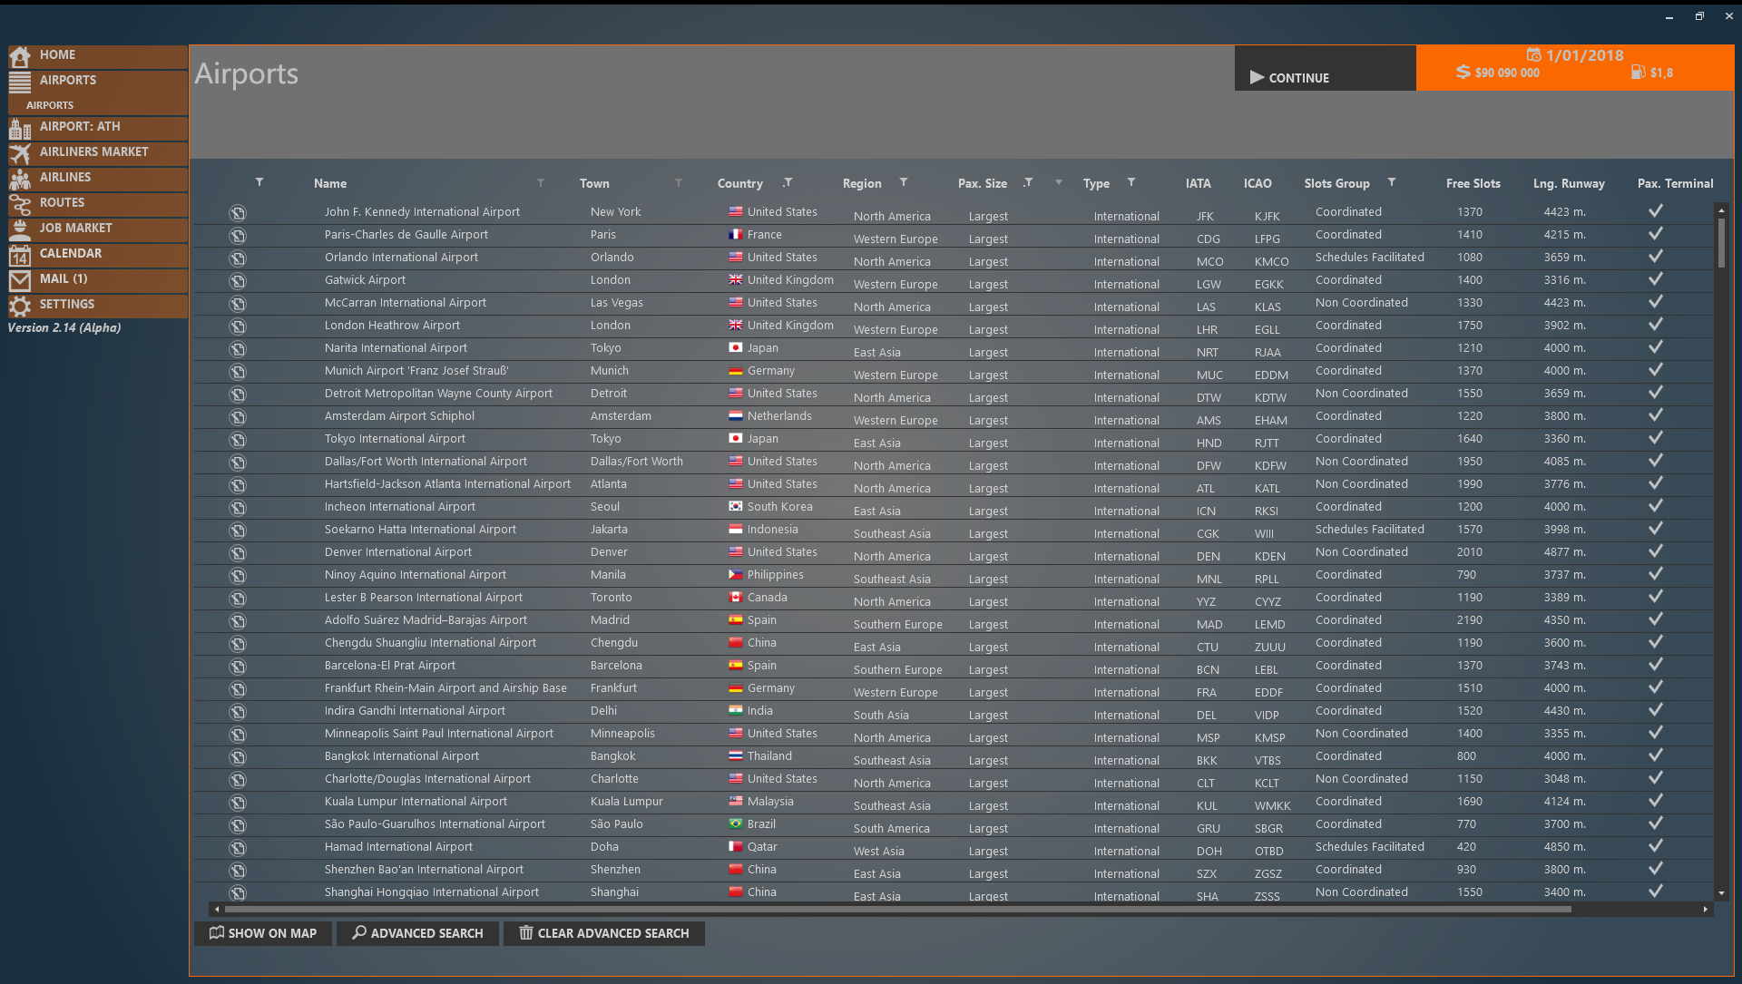Toggle Pax. Terminal check for Kuala Lumpur row
Image resolution: width=1742 pixels, height=984 pixels.
point(1656,800)
